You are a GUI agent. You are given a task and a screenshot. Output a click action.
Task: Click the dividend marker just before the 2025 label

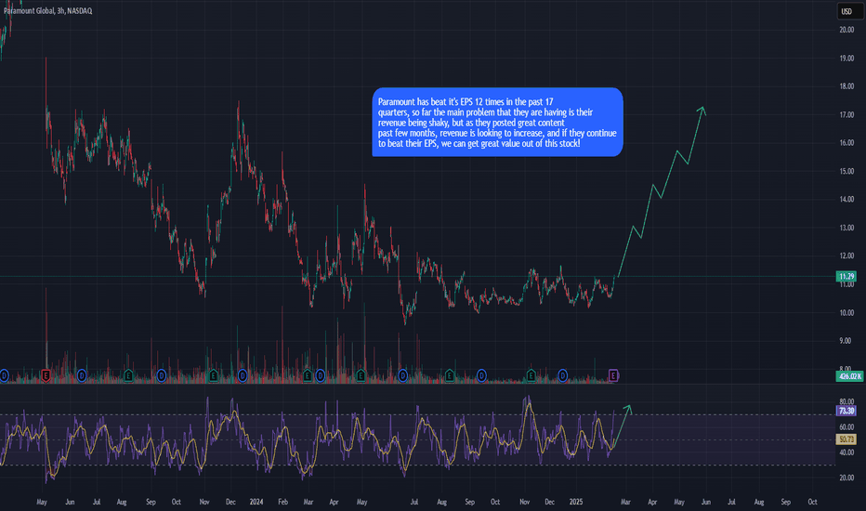click(x=562, y=376)
